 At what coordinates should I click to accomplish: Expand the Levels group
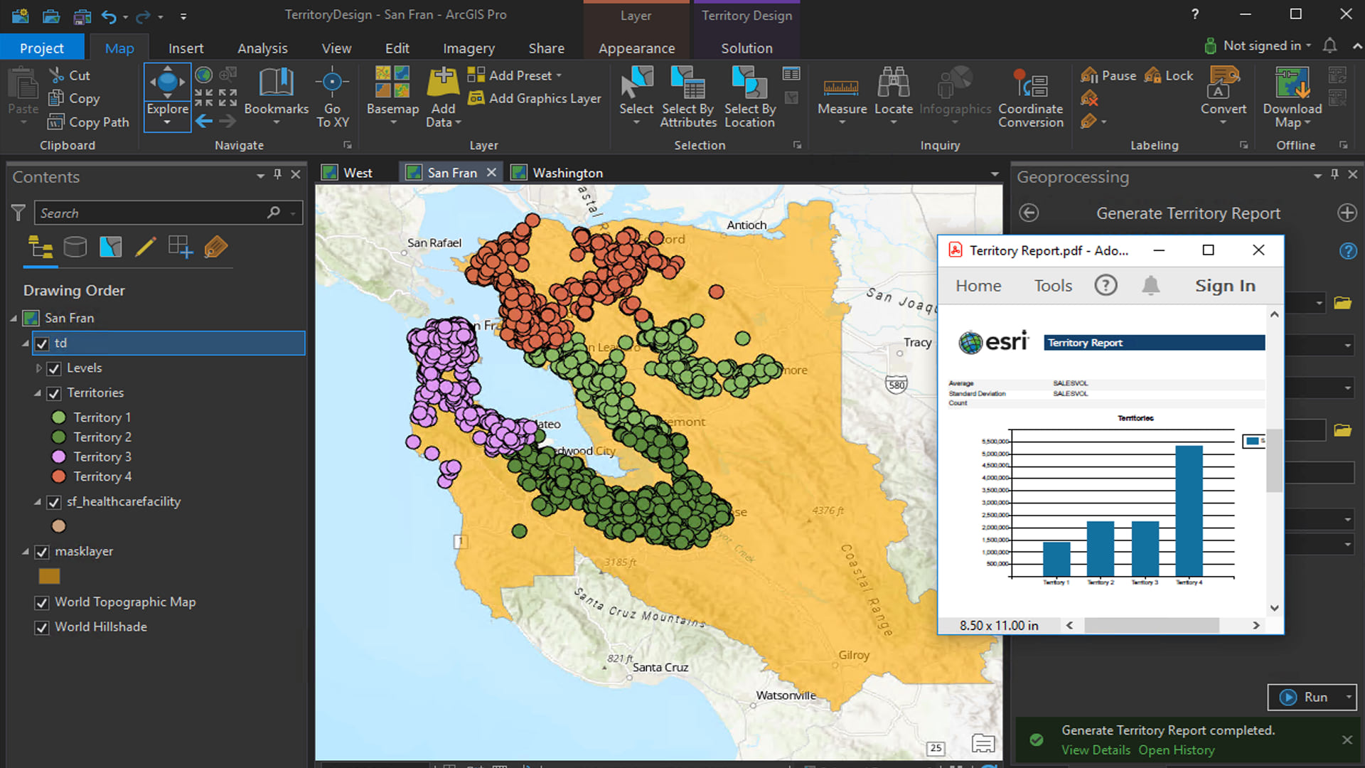click(x=38, y=368)
